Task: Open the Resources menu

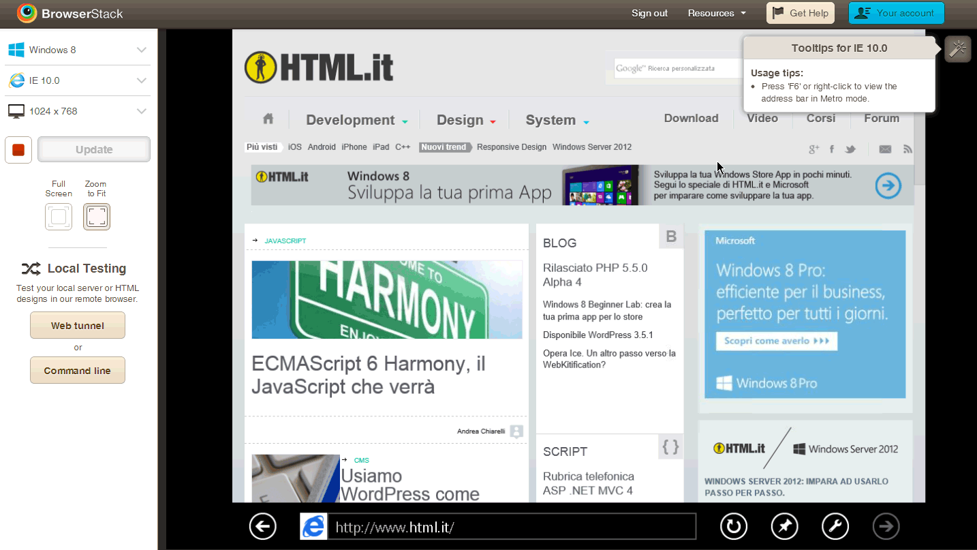Action: (717, 13)
